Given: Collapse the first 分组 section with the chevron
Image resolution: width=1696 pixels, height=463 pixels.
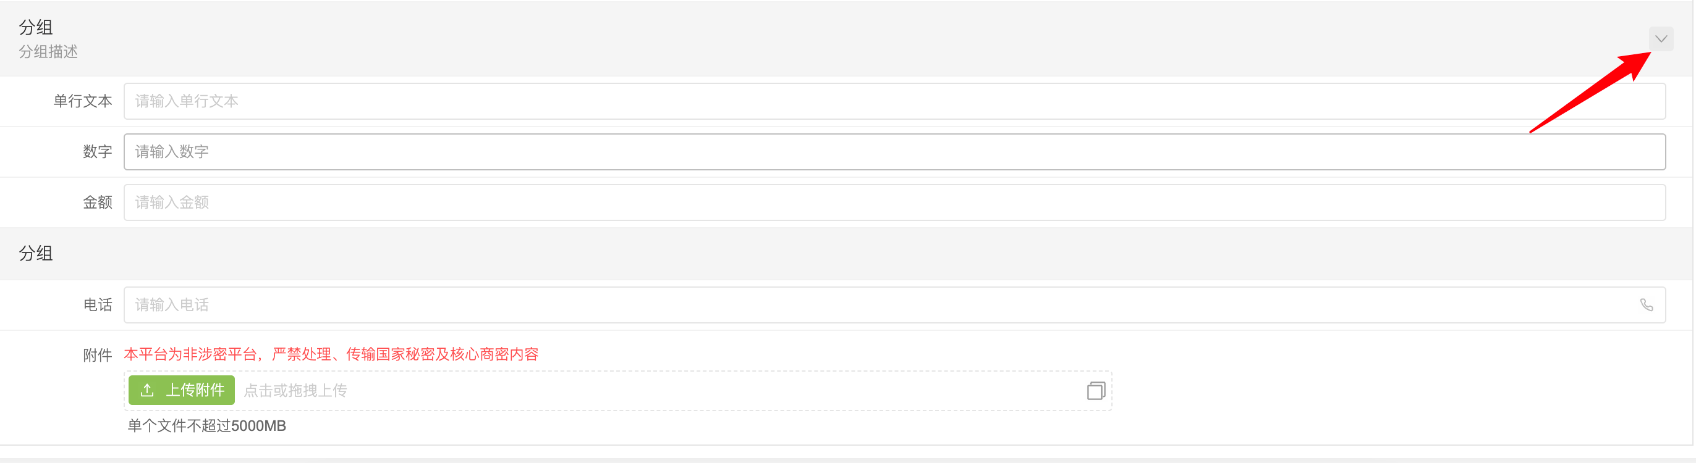Looking at the screenshot, I should click(1660, 39).
